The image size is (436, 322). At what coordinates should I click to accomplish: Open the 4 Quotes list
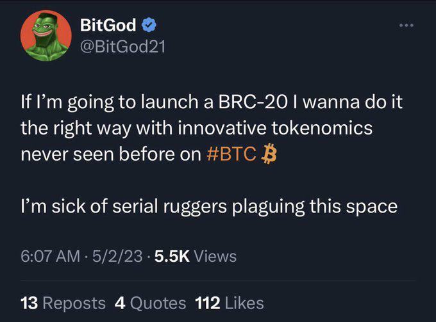click(152, 303)
